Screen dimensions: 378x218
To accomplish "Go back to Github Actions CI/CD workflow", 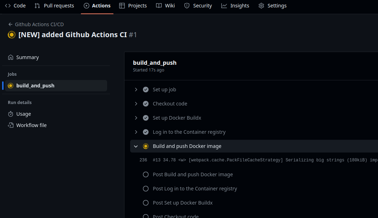I will (39, 24).
